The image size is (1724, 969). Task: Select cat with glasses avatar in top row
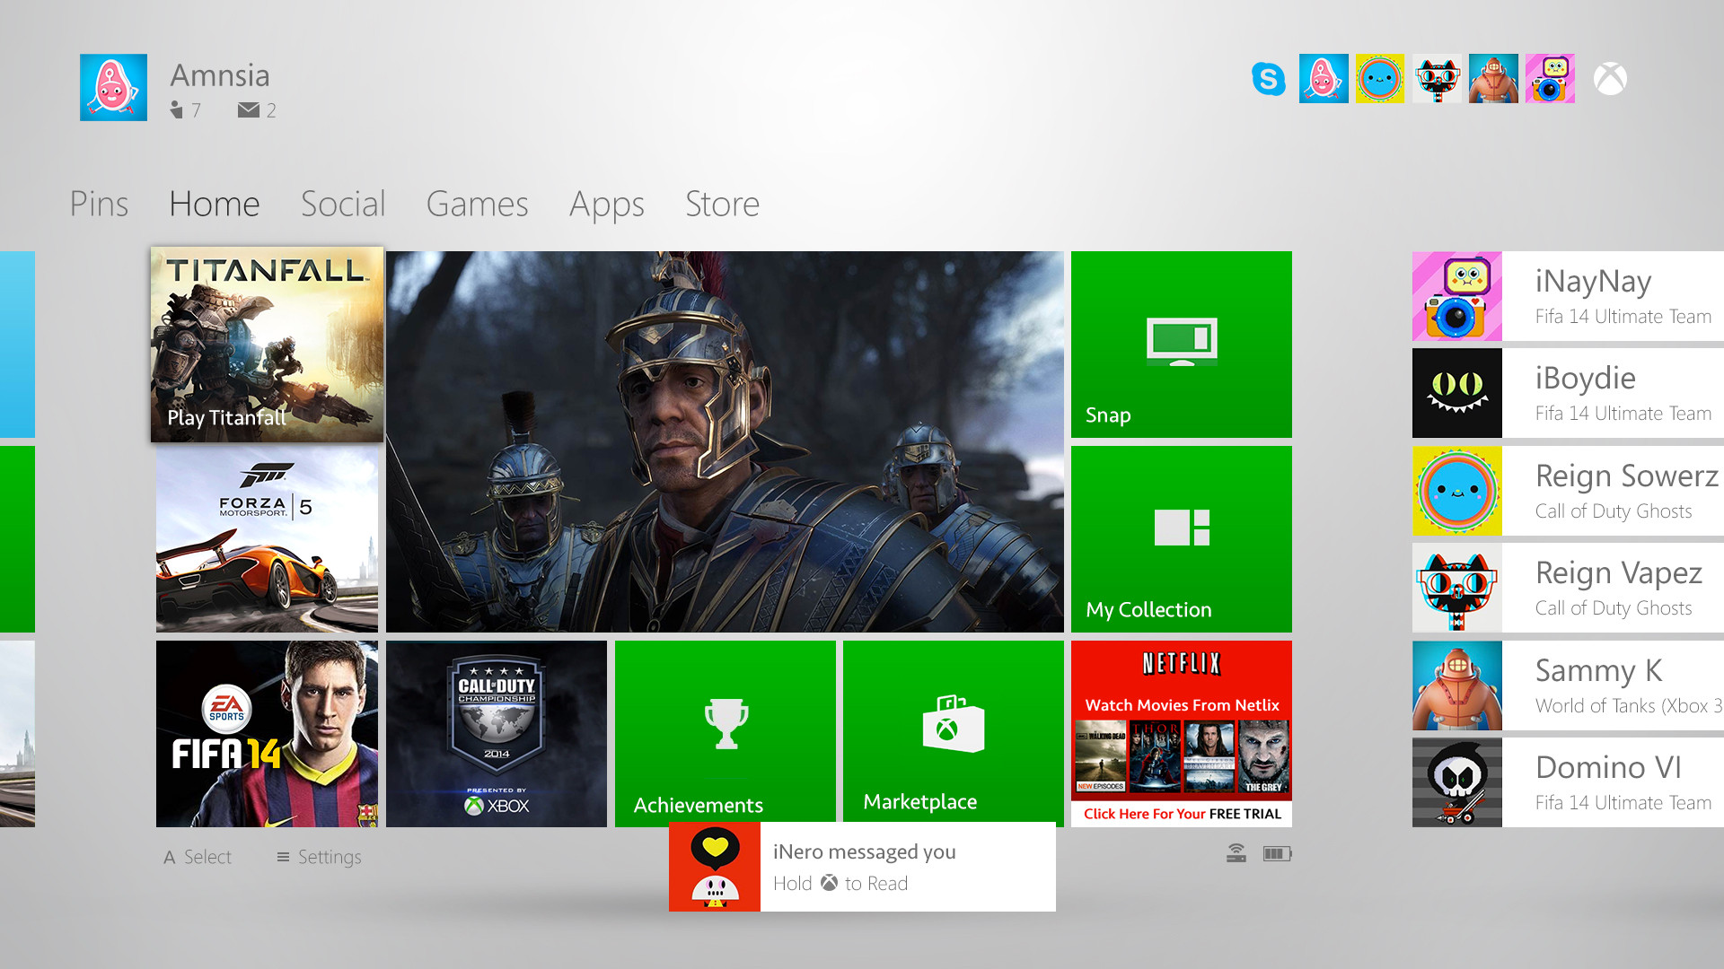1437,78
